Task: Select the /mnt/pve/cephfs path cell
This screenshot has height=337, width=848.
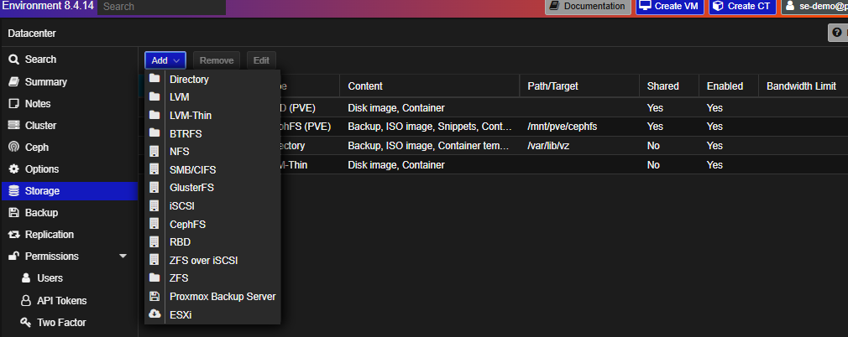Action: coord(579,127)
